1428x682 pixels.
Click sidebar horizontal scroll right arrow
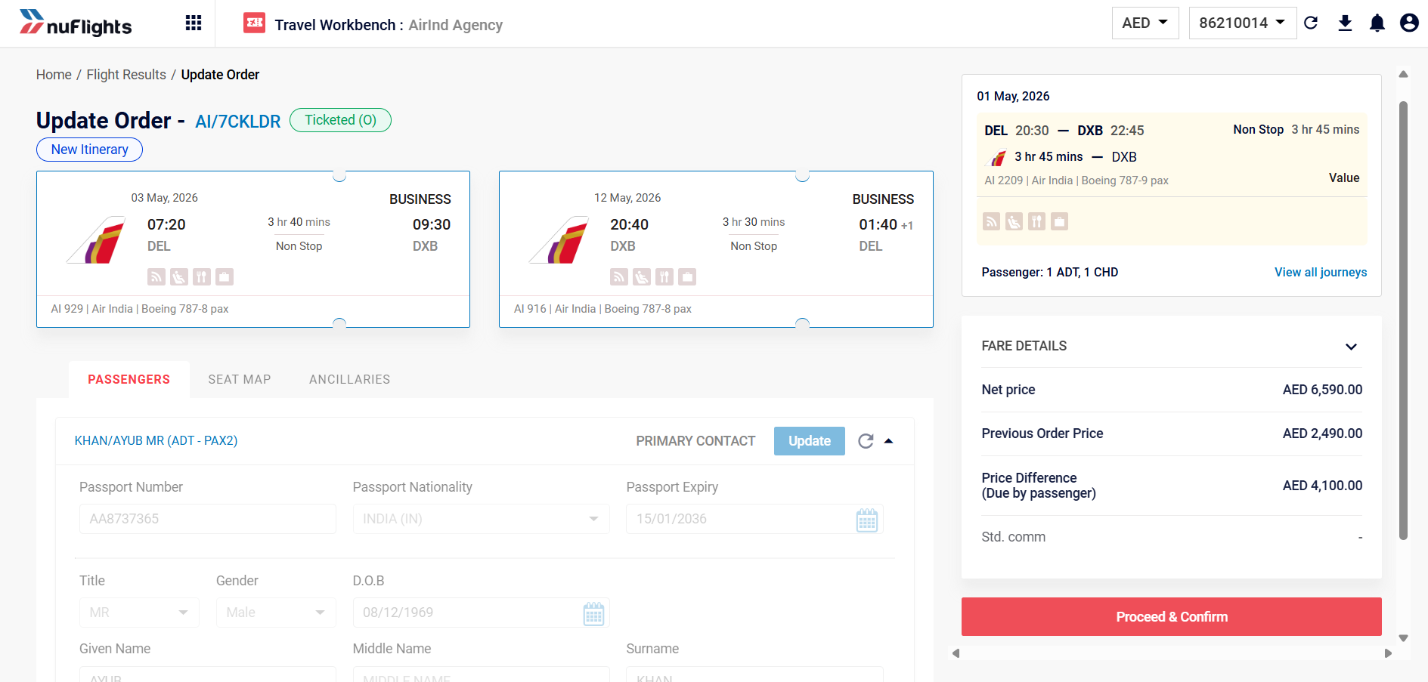point(1388,653)
